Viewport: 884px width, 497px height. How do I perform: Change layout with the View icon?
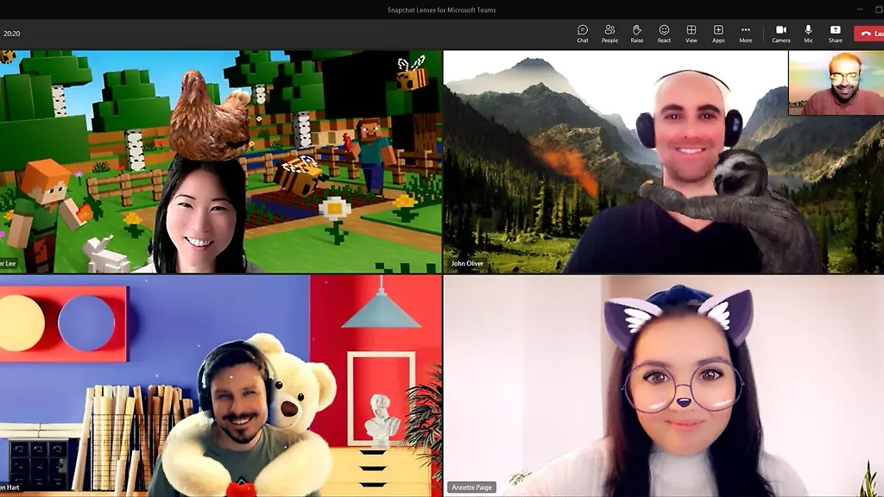691,33
